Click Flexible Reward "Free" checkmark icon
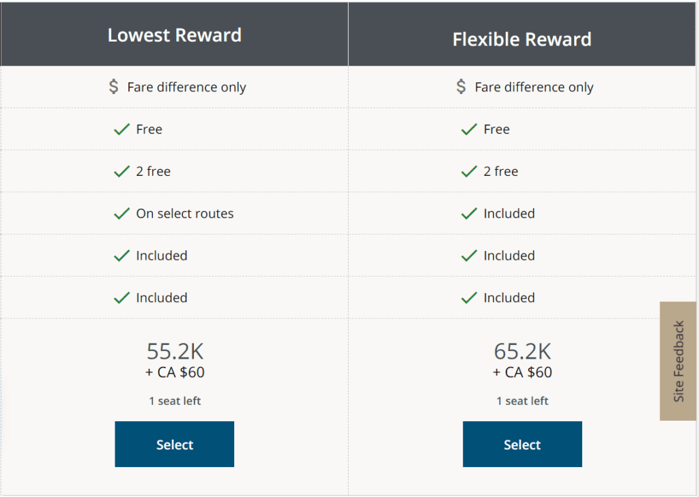 pyautogui.click(x=469, y=130)
